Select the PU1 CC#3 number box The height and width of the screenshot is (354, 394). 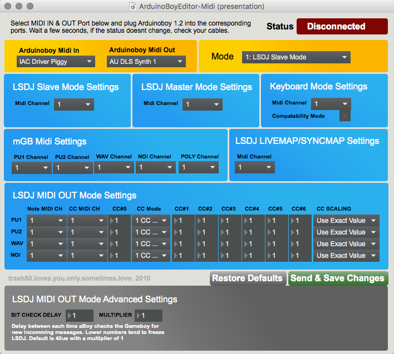coord(230,221)
